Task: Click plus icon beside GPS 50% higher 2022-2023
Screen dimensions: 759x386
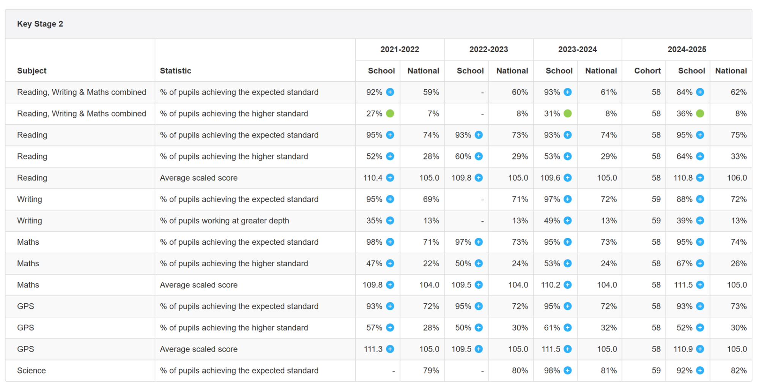Action: (479, 328)
